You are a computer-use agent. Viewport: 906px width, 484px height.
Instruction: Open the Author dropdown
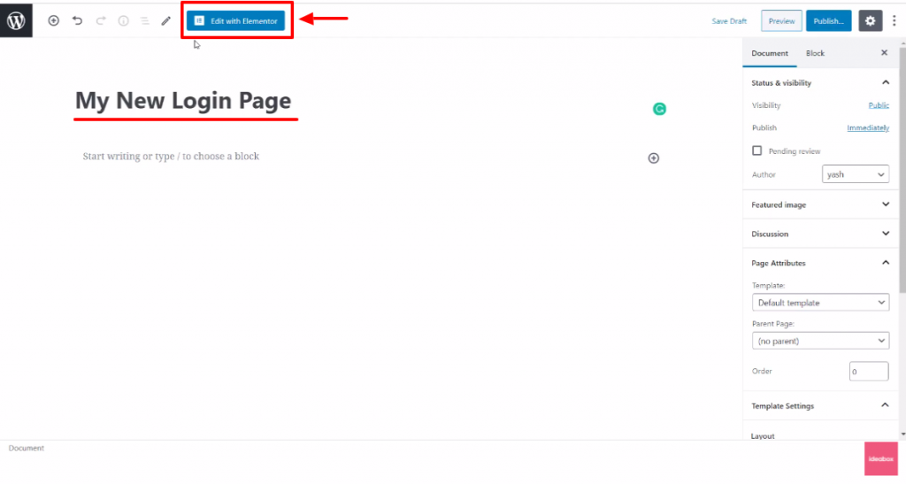(856, 174)
